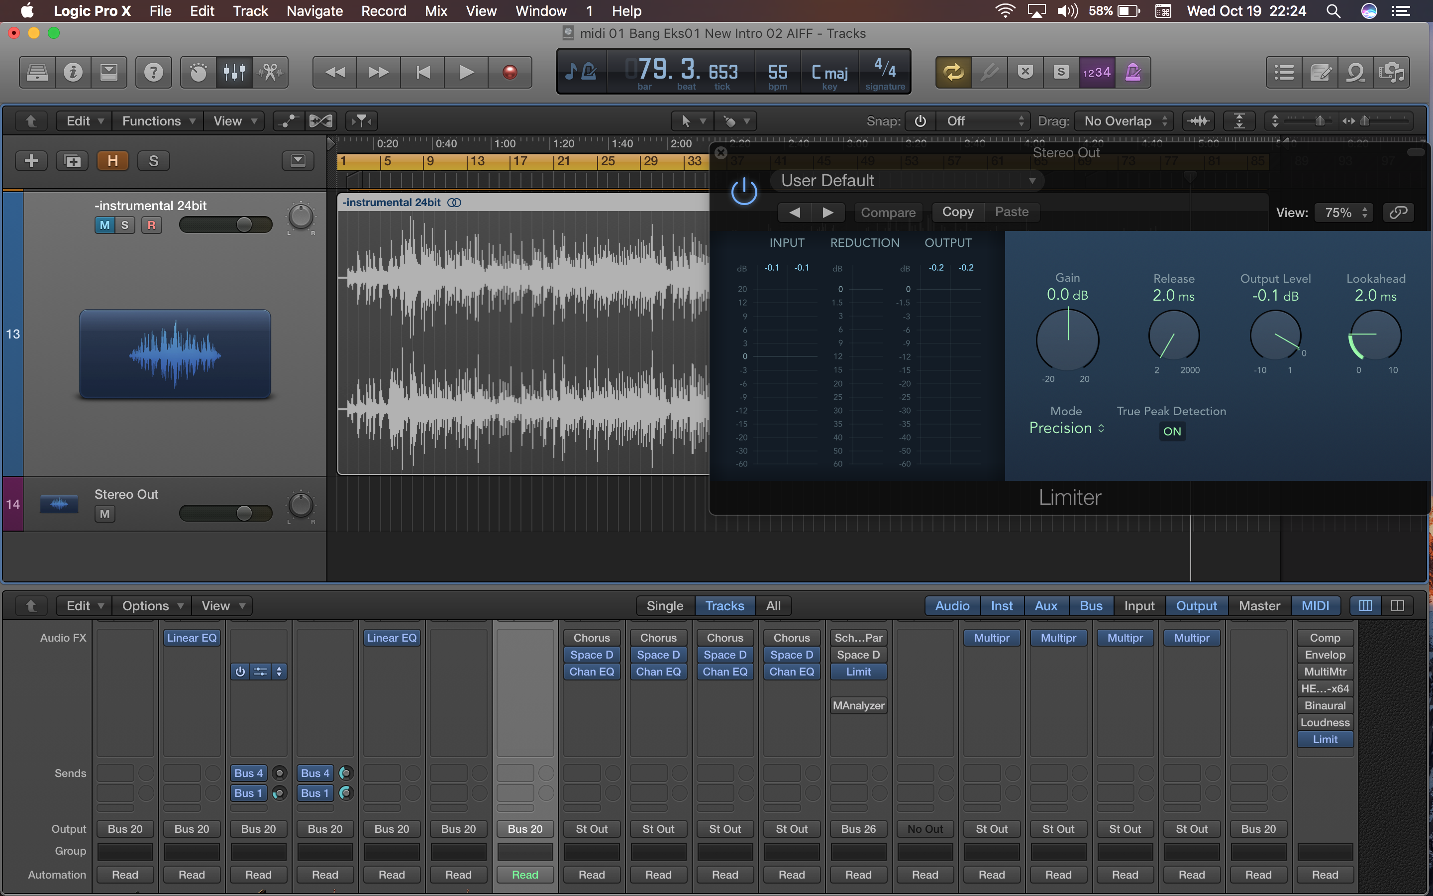Start playback with the Play button
The height and width of the screenshot is (896, 1433).
467,72
